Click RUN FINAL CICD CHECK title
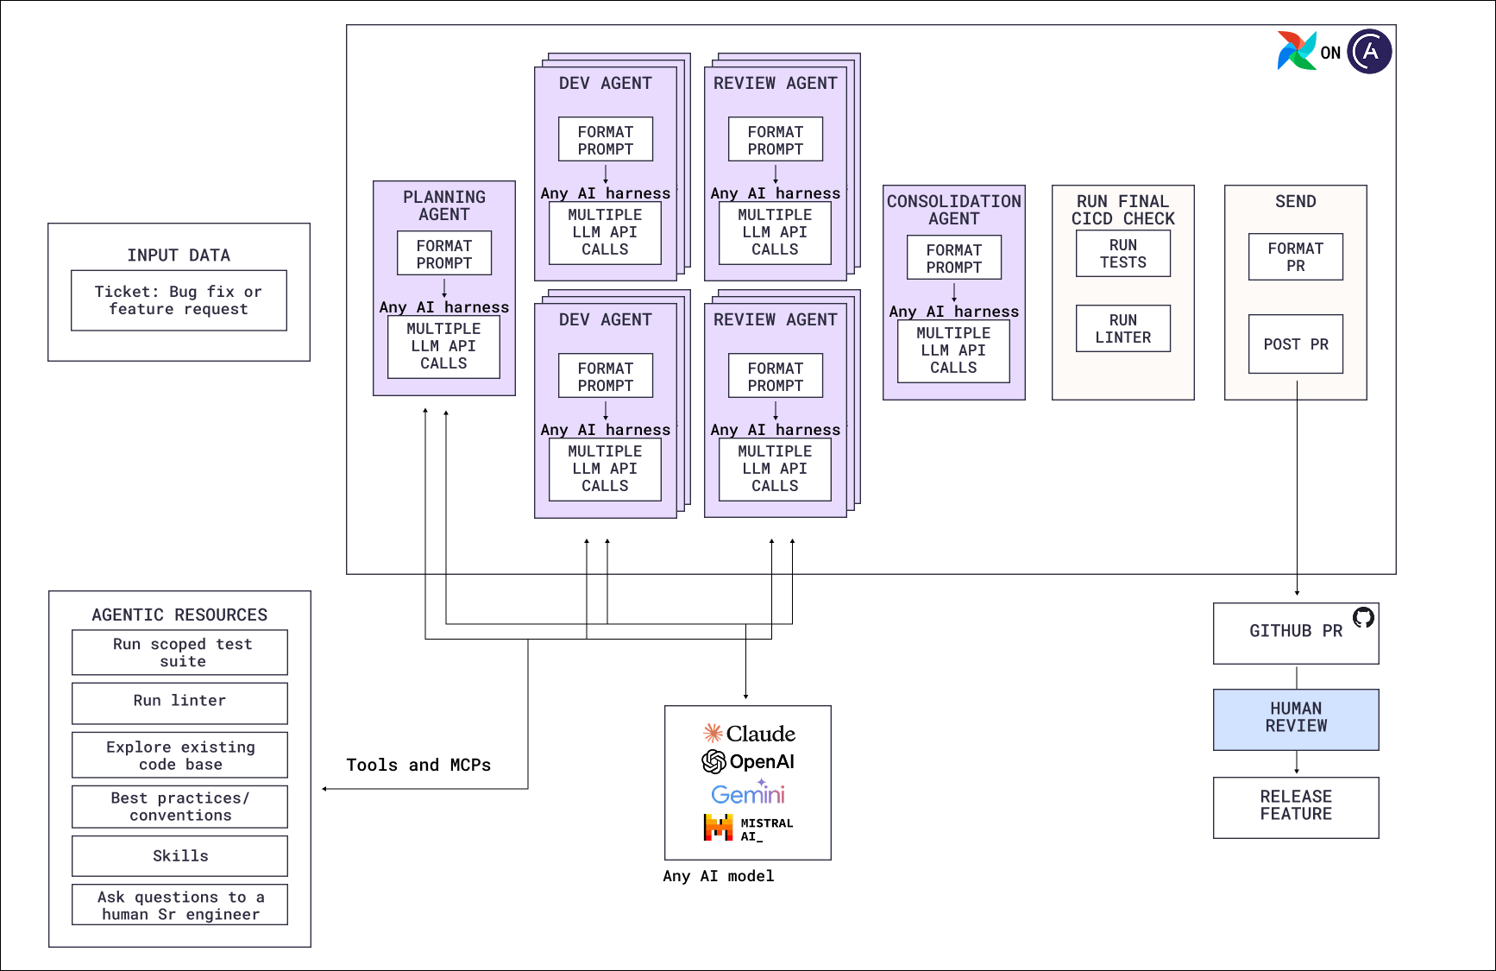This screenshot has height=971, width=1496. 1123,210
